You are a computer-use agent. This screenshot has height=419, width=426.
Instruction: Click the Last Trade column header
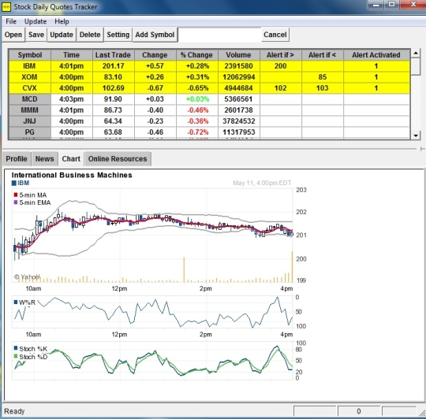(x=113, y=55)
